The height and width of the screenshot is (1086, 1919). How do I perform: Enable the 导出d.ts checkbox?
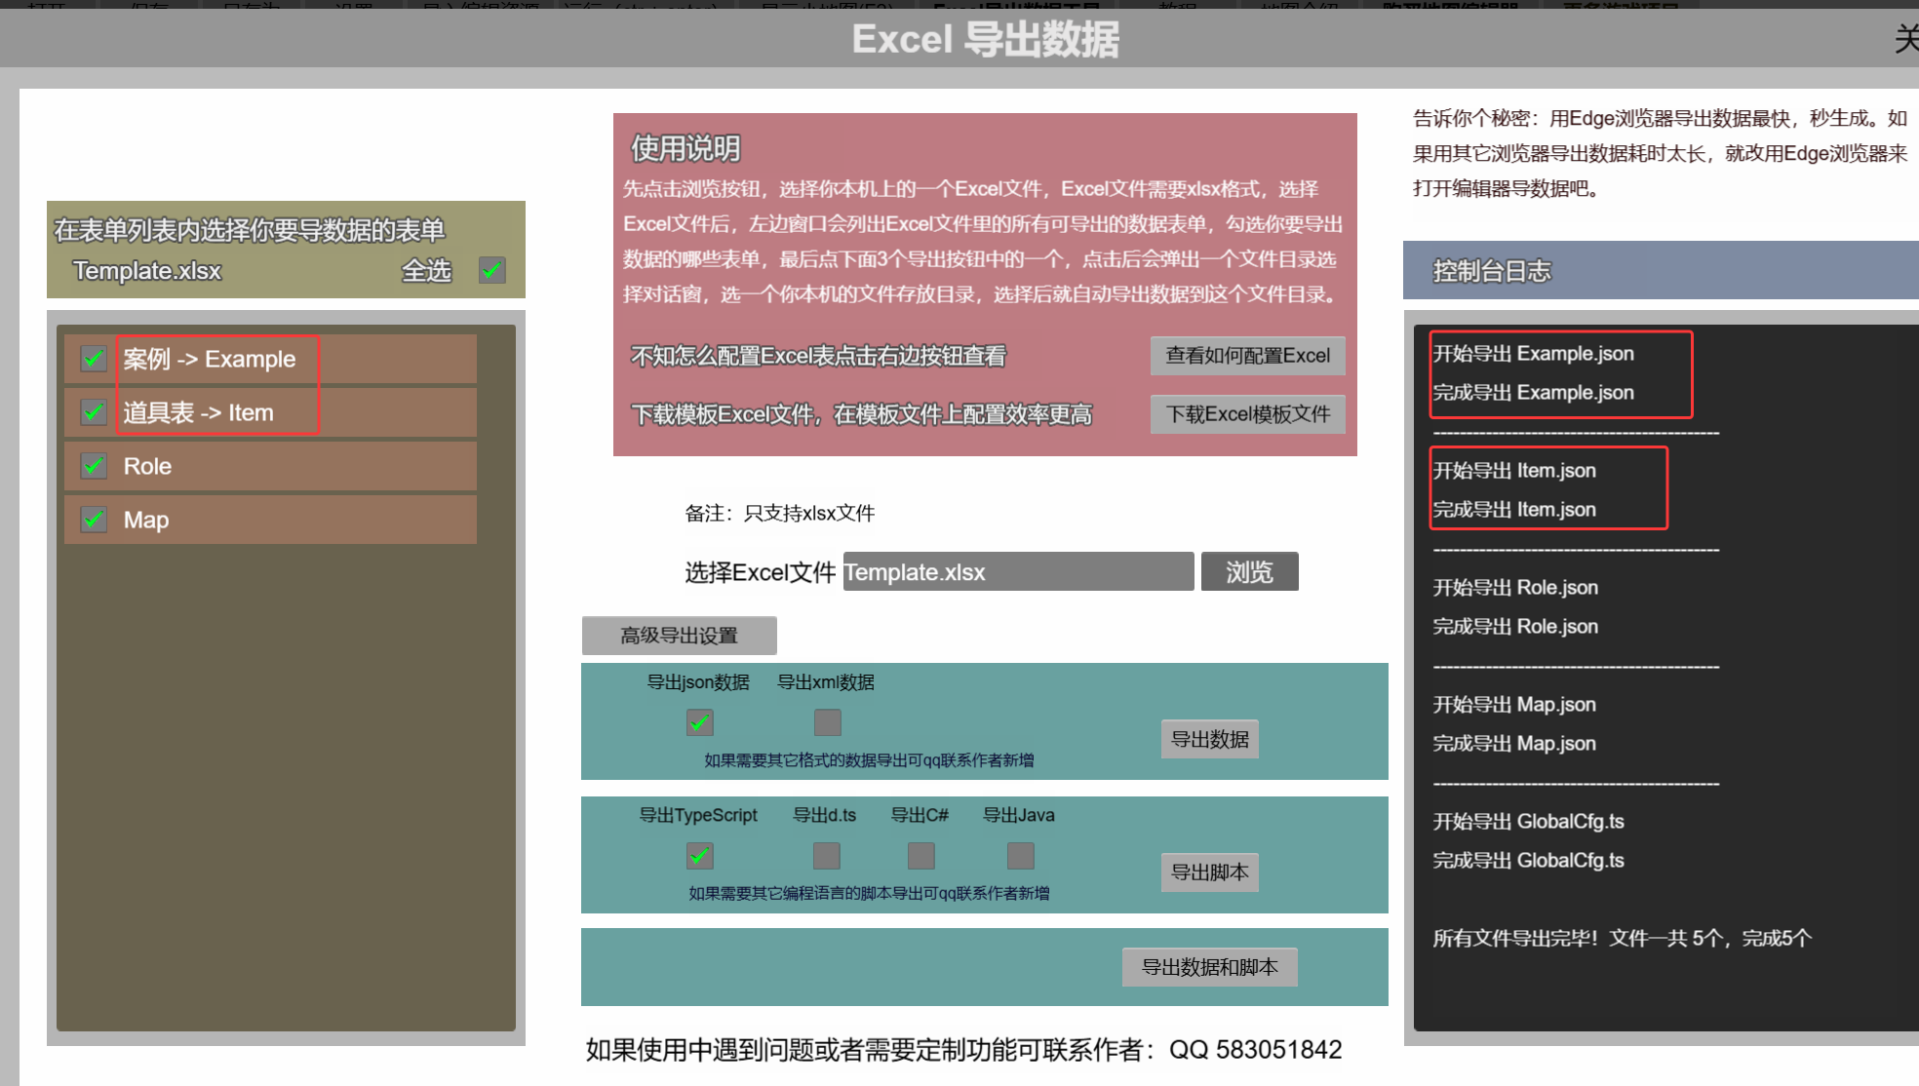(x=826, y=856)
